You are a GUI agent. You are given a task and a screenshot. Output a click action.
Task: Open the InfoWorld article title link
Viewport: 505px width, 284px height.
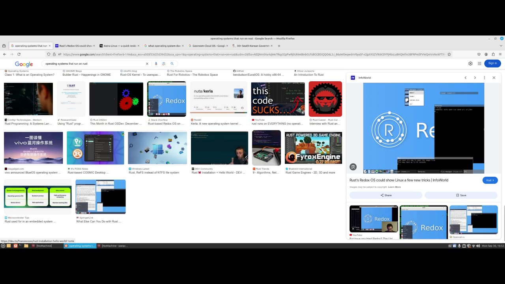[399, 180]
